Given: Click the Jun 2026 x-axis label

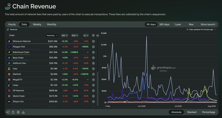Looking at the screenshot, I should [141, 106].
